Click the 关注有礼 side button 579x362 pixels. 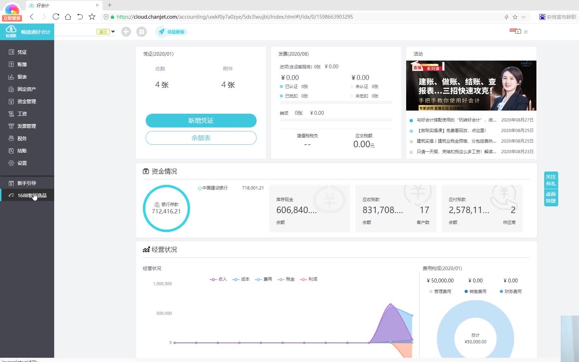tap(551, 180)
